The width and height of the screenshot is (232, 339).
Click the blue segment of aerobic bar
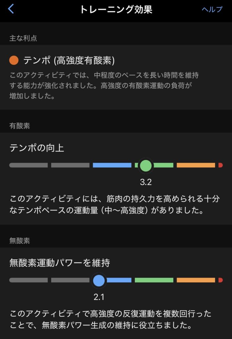[112, 165]
